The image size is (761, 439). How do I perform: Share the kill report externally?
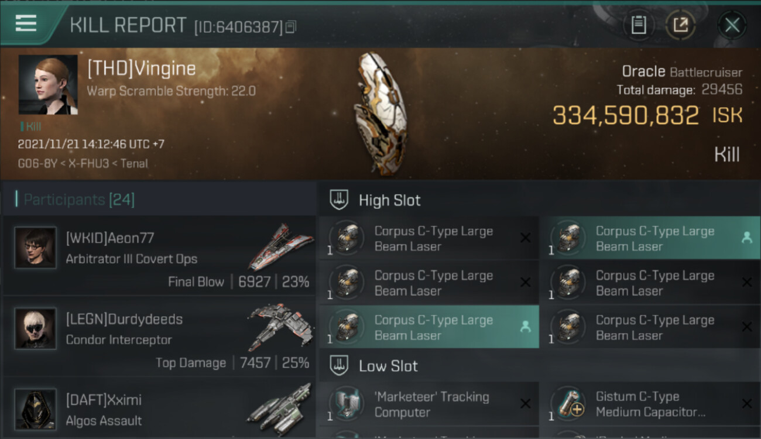(680, 25)
